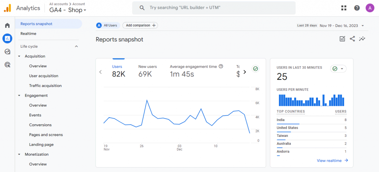This screenshot has width=379, height=172.
Task: Open realtime card status dropdown
Action: 338,69
